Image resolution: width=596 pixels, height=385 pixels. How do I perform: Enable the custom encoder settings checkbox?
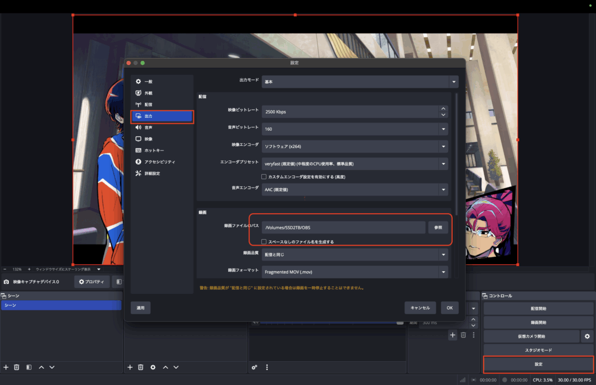click(264, 177)
